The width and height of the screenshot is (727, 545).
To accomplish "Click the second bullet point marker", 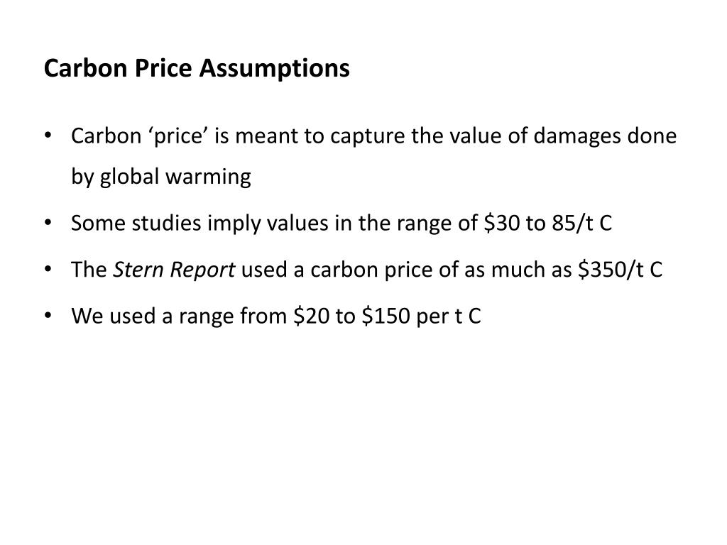I will [x=48, y=223].
